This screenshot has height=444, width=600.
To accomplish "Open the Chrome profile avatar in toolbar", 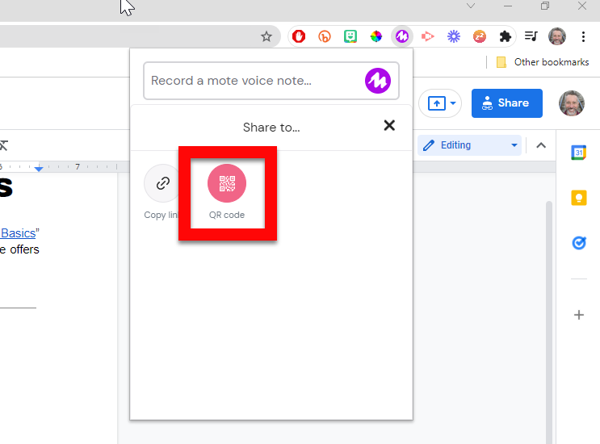I will pos(556,36).
